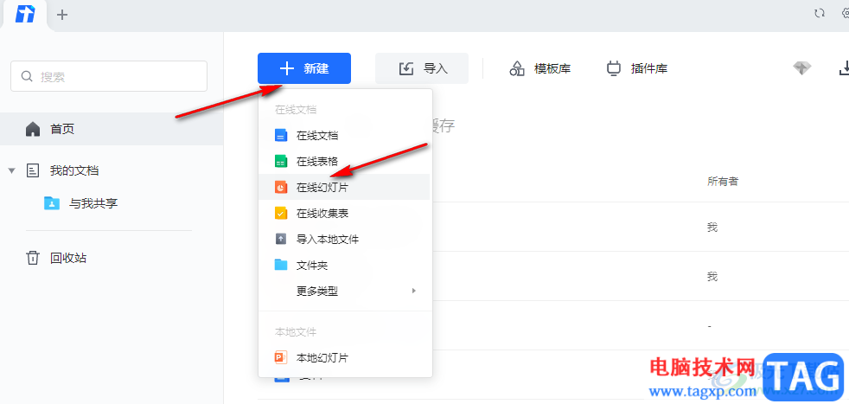
Task: Click the green online sheet icon
Action: point(280,162)
